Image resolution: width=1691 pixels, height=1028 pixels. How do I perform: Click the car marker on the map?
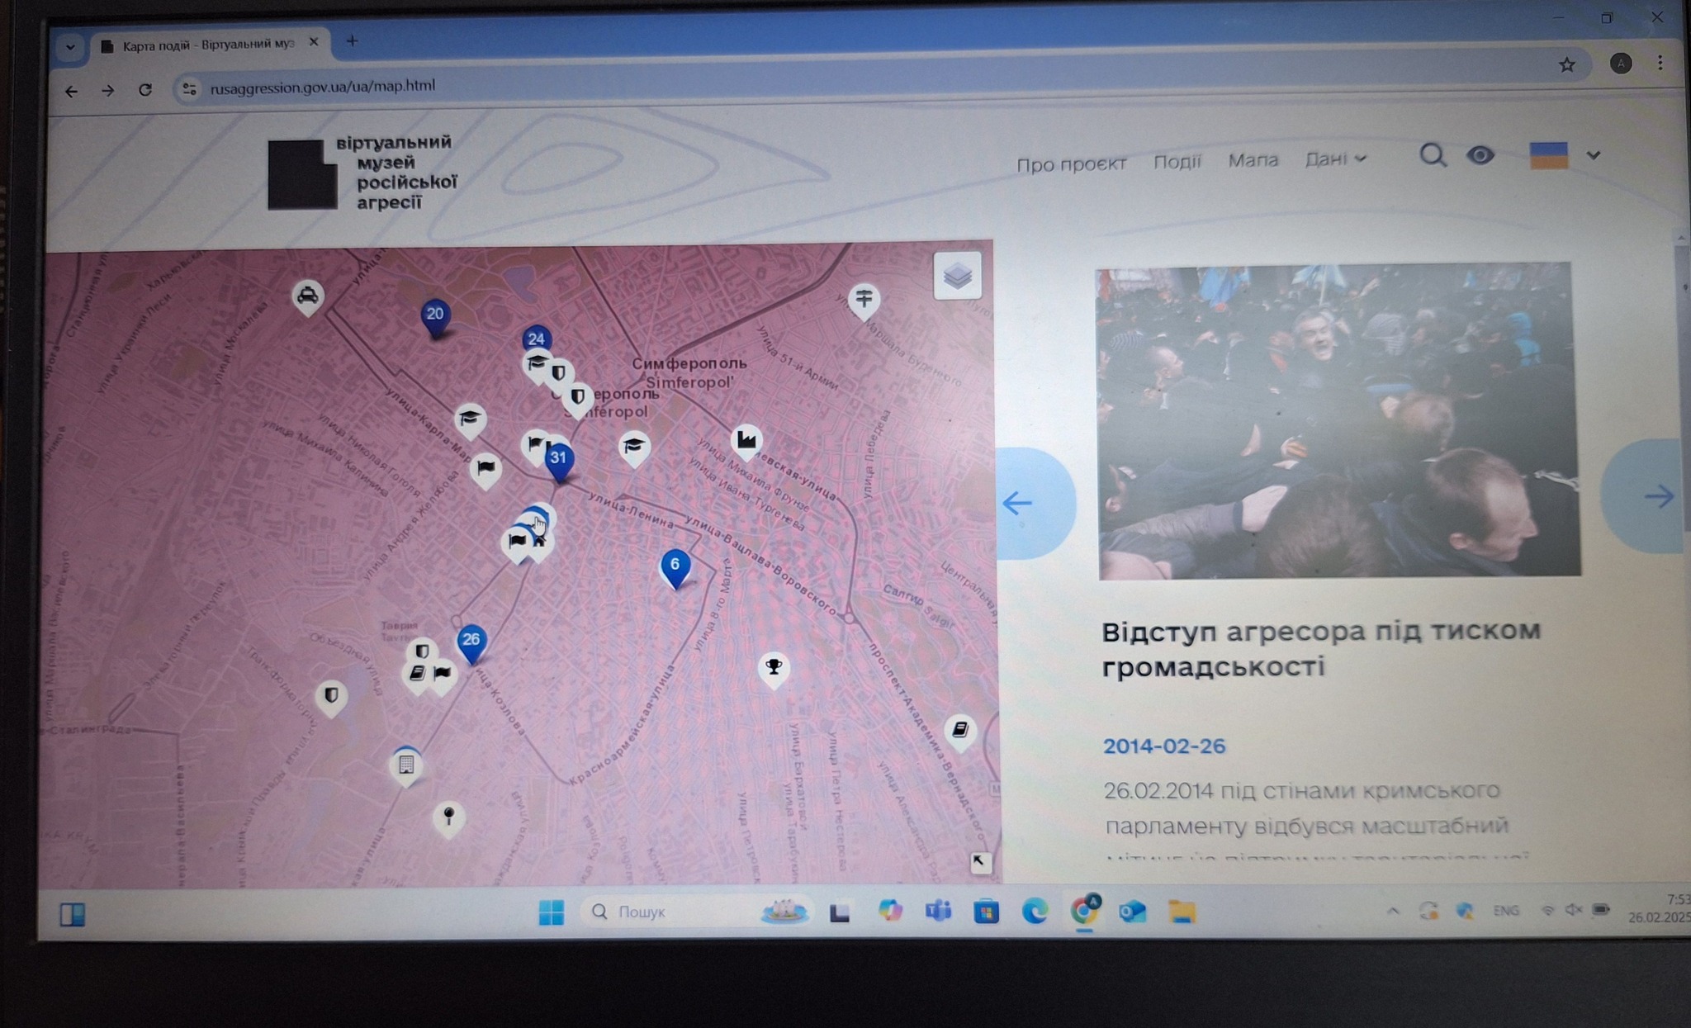[307, 296]
